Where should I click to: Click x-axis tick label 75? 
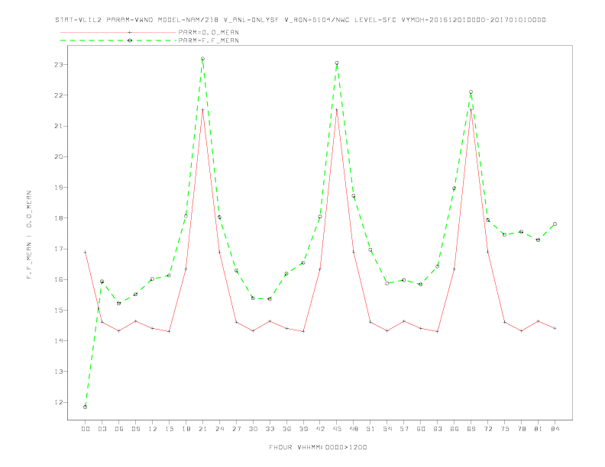point(505,429)
